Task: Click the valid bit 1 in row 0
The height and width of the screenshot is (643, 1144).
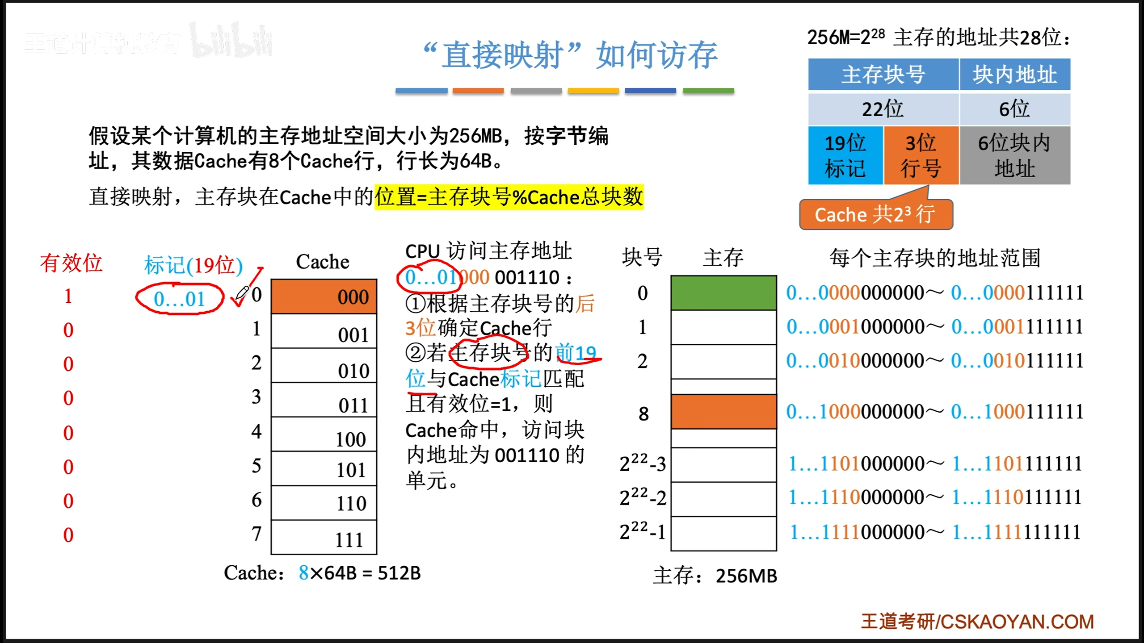Action: click(68, 296)
